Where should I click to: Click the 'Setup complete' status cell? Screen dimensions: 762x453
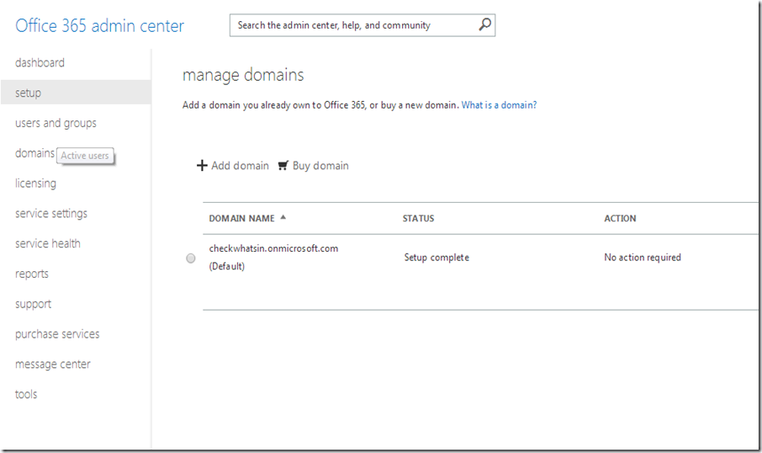coord(437,258)
